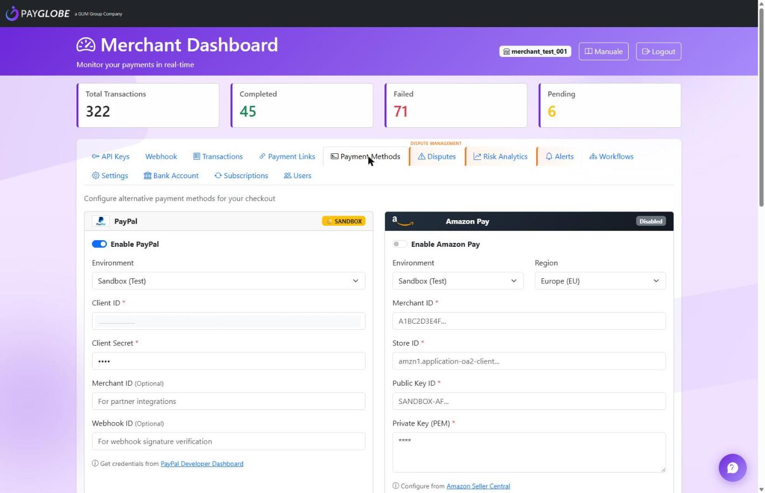The height and width of the screenshot is (493, 765).
Task: Click the 'DISPUTE MANAGEMENT' label
Action: click(436, 143)
